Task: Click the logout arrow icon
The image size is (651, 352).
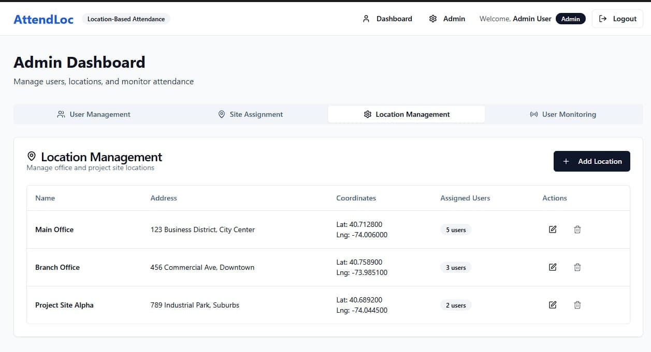Action: coord(603,19)
